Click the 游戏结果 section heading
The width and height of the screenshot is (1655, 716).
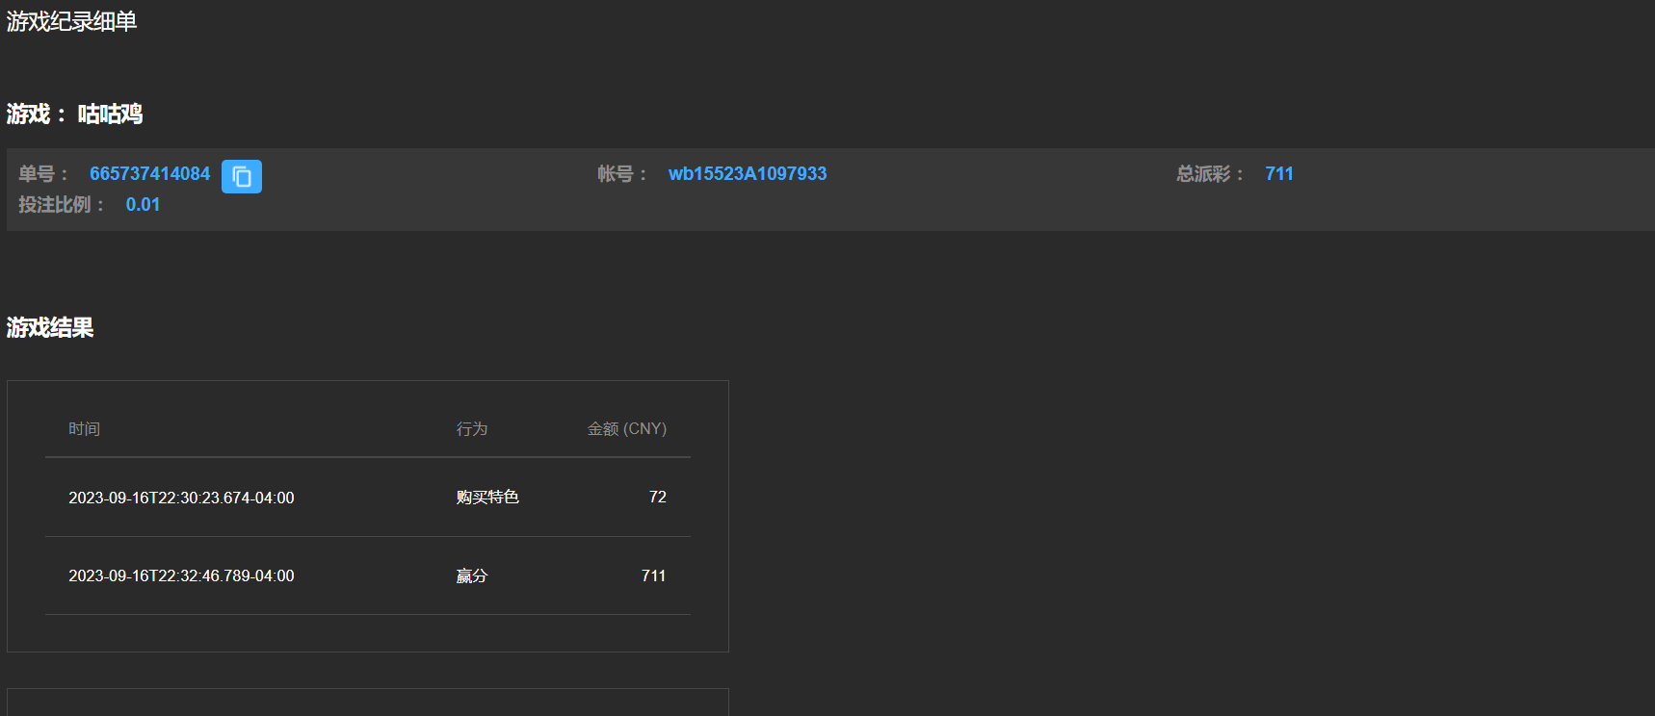50,328
